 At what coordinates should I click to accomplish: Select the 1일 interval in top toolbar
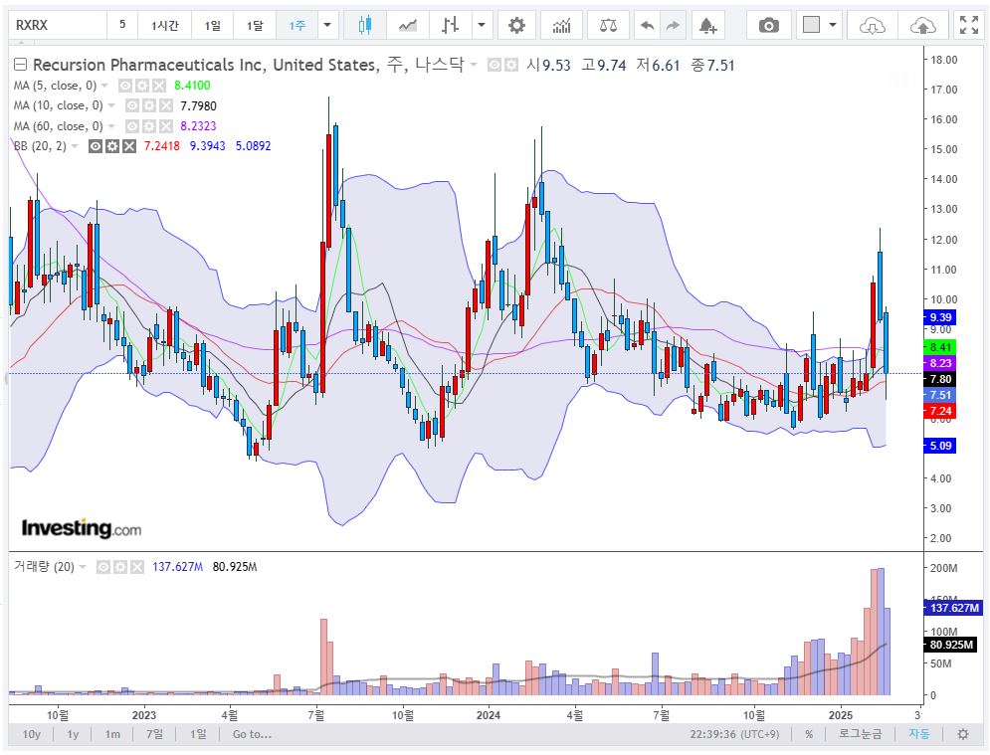[213, 25]
